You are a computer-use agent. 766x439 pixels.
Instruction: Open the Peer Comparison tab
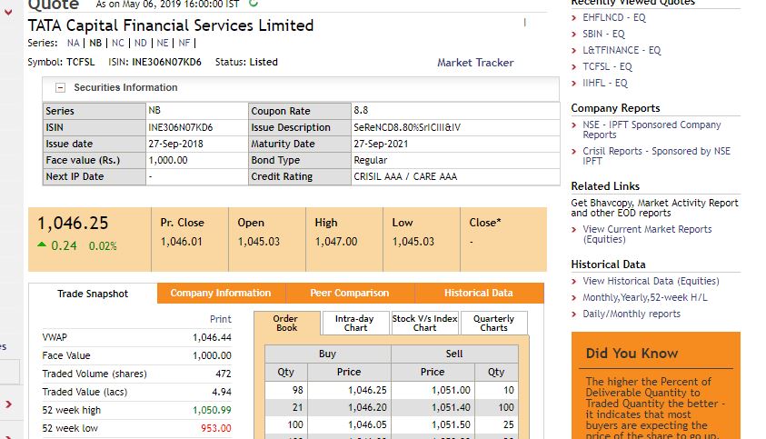tap(350, 293)
